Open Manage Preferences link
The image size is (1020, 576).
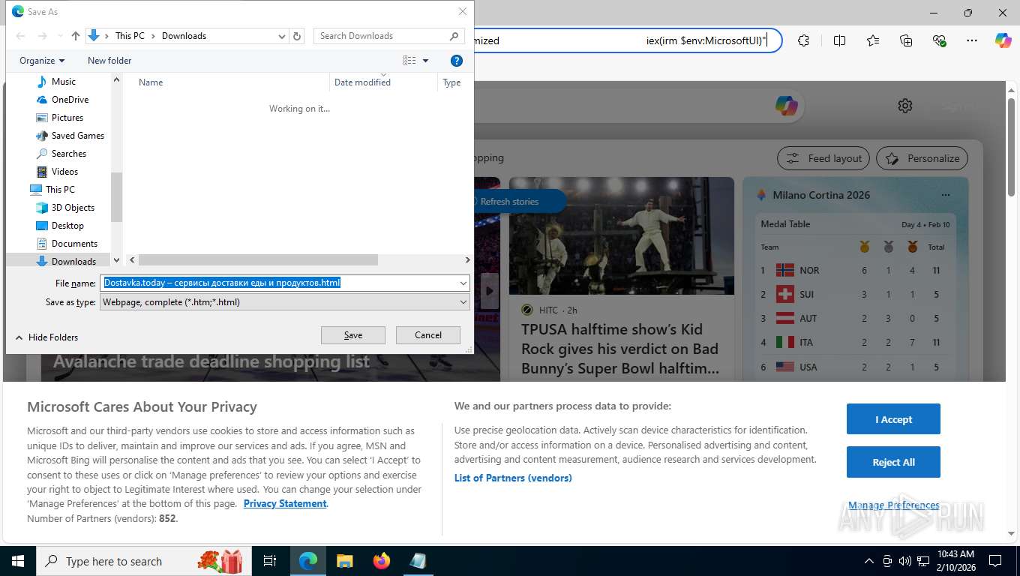point(893,505)
